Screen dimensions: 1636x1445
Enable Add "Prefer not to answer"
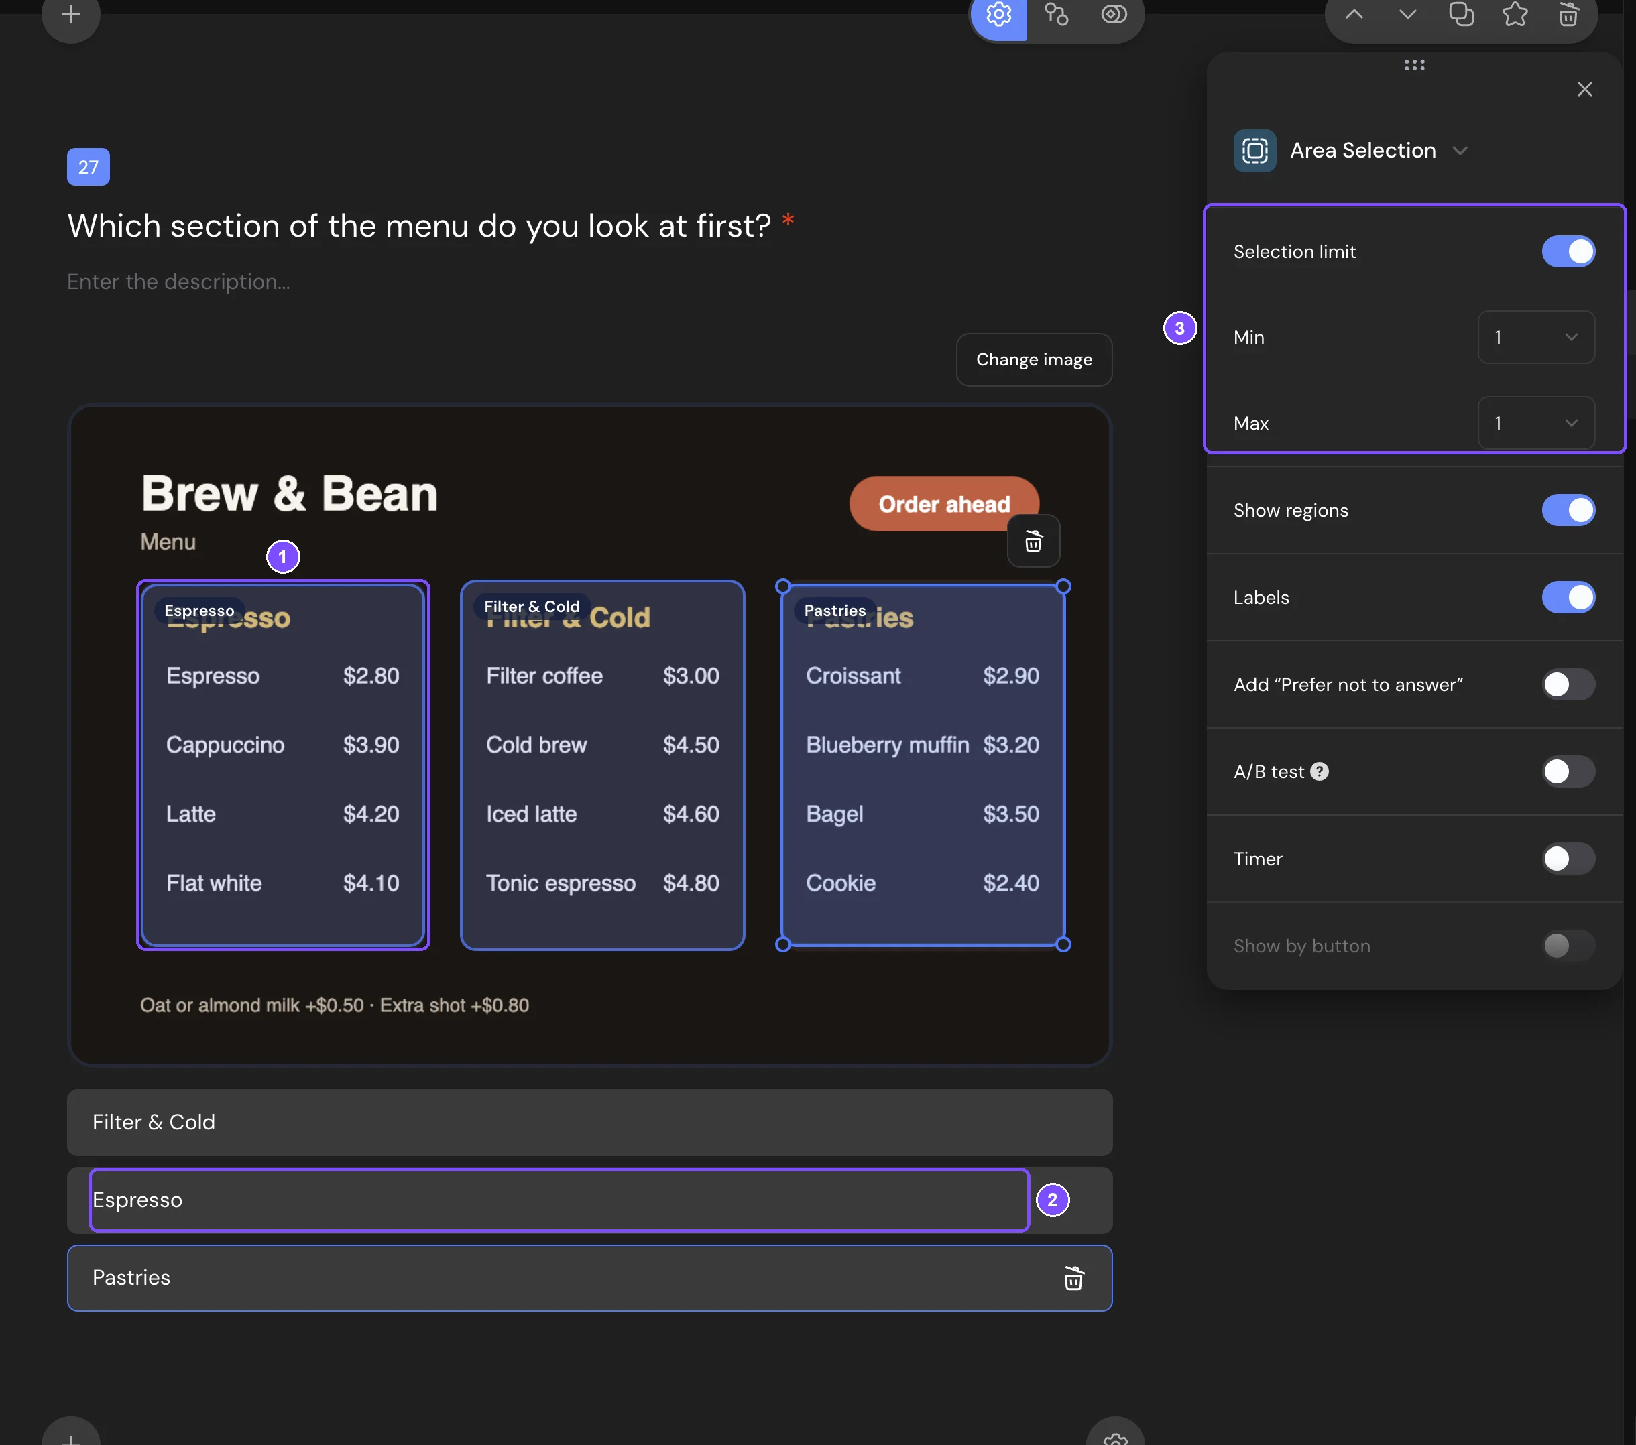coord(1568,684)
